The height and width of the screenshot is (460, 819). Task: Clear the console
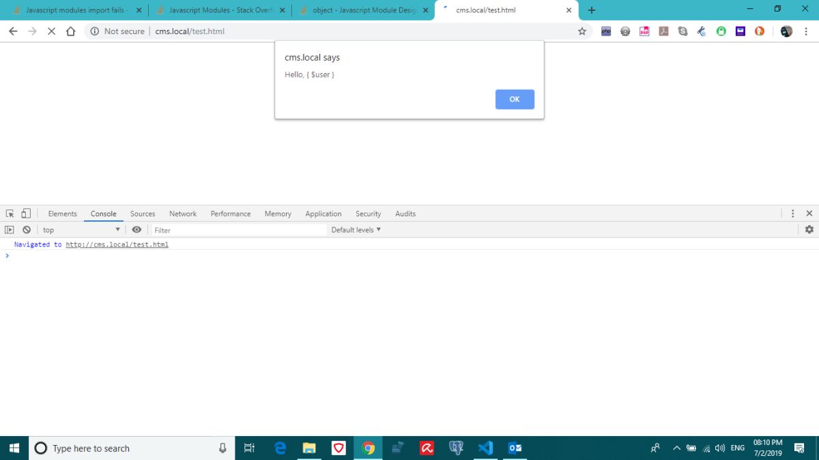(26, 230)
